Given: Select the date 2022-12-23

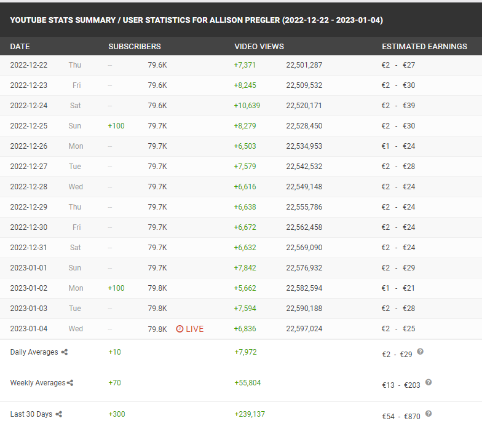Looking at the screenshot, I should click(29, 85).
